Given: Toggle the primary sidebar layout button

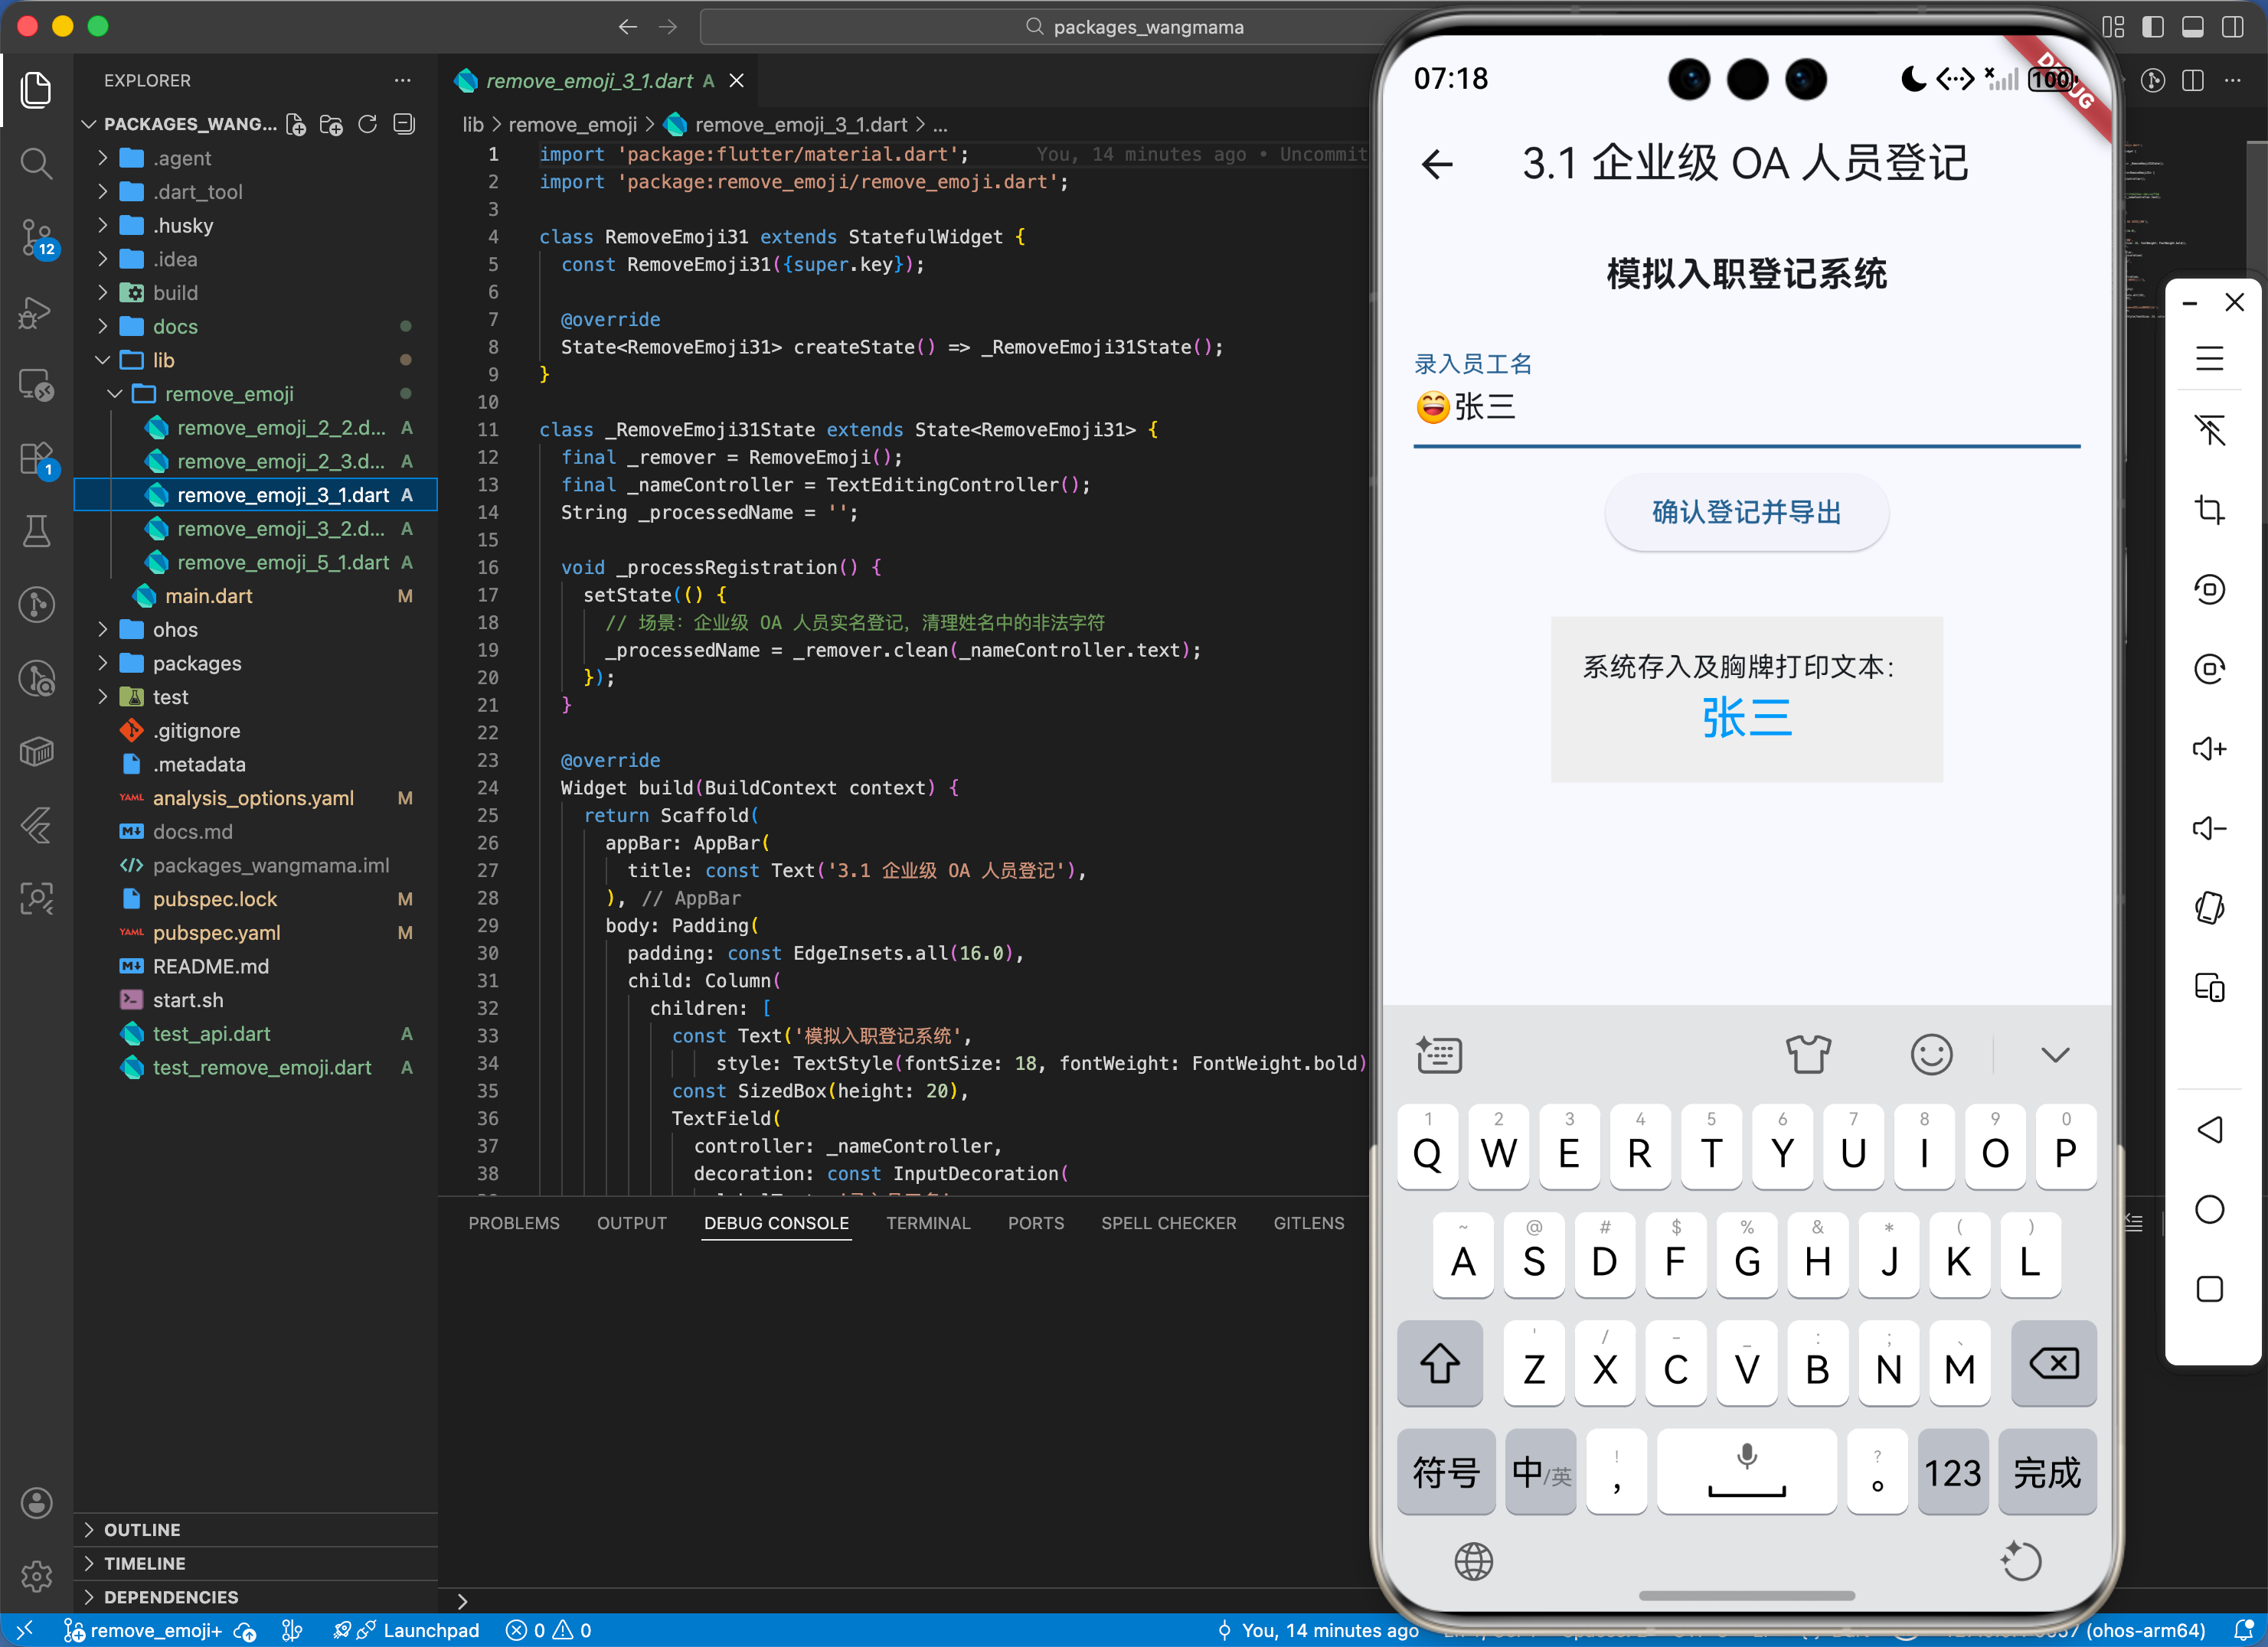Looking at the screenshot, I should [x=2153, y=27].
